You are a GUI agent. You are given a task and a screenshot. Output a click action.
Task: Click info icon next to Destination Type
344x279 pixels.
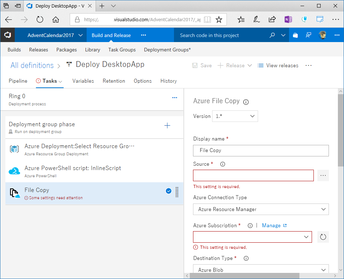coord(246,259)
